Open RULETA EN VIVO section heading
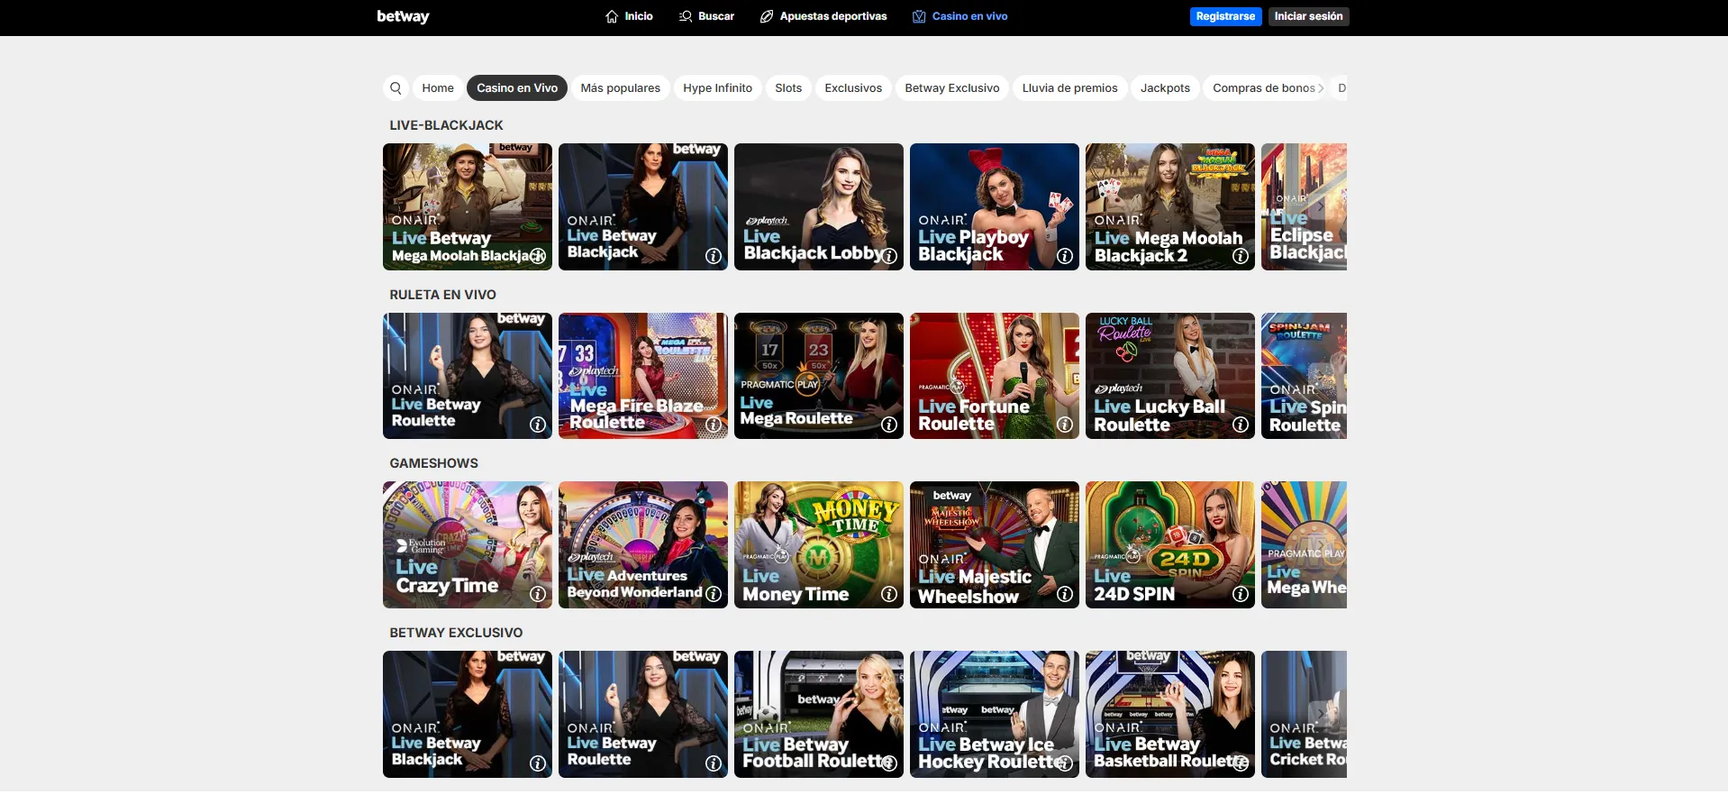The image size is (1728, 804). click(442, 295)
